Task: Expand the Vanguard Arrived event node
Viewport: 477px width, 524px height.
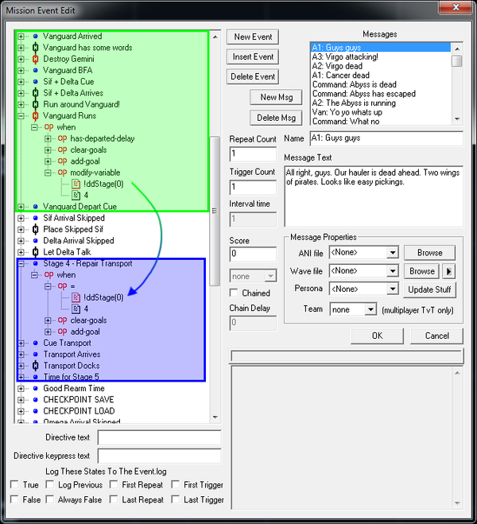Action: pyautogui.click(x=21, y=37)
